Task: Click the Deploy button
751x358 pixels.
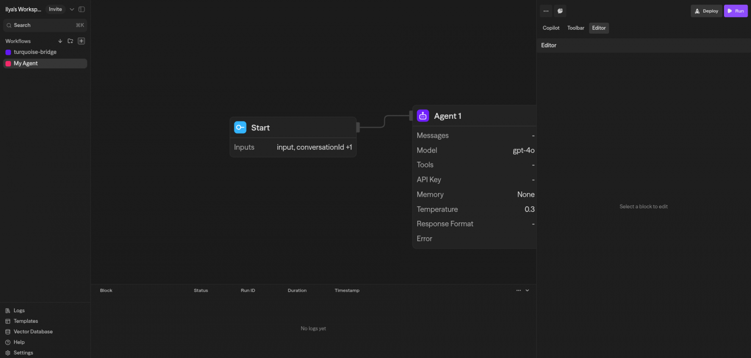Action: [x=706, y=11]
